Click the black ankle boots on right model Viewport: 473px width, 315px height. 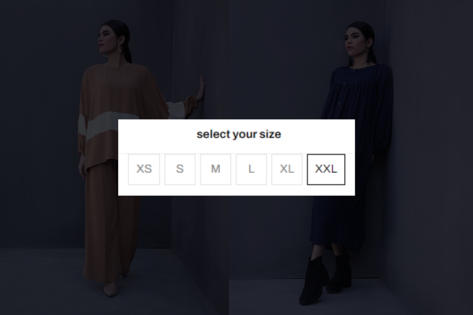(x=326, y=279)
